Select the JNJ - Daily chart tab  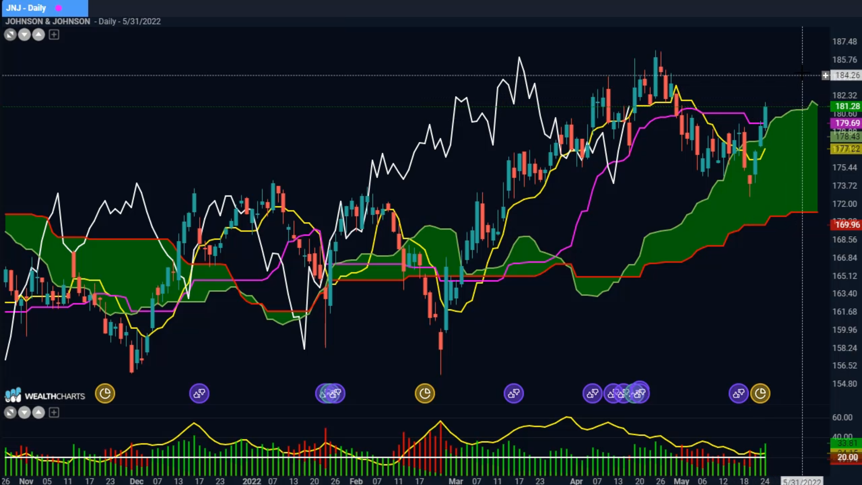[44, 8]
